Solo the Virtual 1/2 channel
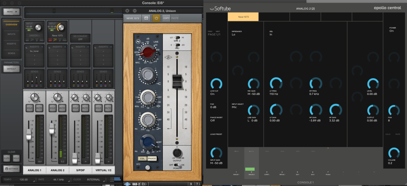The width and height of the screenshot is (407, 186). 98,108
